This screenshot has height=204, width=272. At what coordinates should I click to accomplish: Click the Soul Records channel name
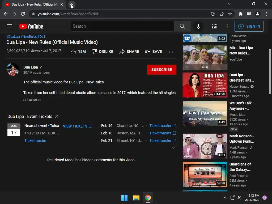tap(239, 176)
